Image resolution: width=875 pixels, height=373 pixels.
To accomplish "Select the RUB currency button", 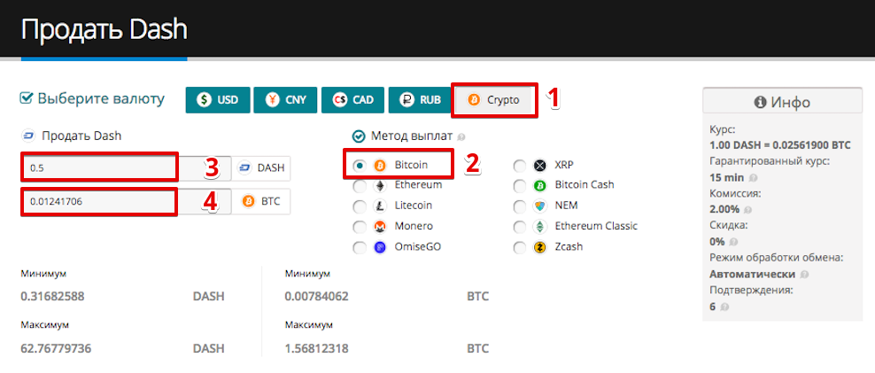I will coord(420,100).
